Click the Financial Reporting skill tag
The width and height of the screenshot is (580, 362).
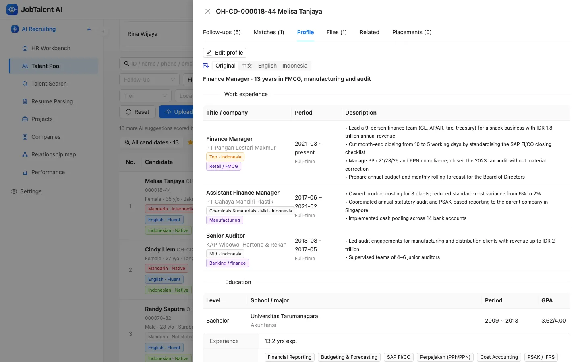pos(290,357)
